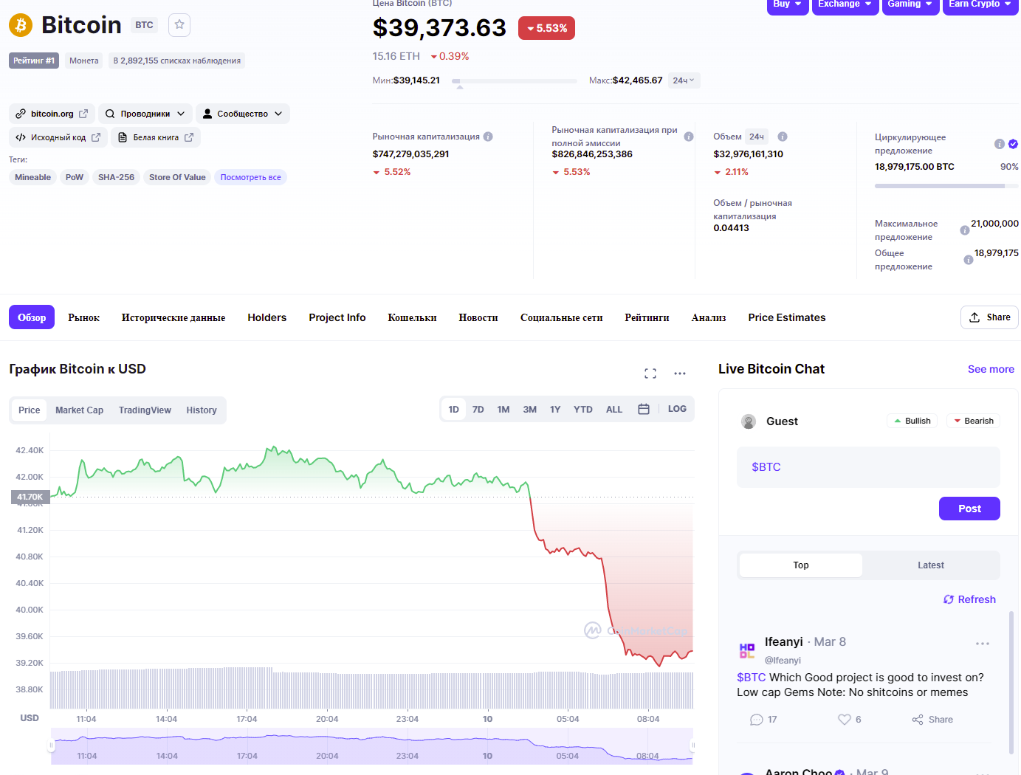The height and width of the screenshot is (775, 1021).
Task: Toggle LOG scale on the chart
Action: tap(677, 409)
